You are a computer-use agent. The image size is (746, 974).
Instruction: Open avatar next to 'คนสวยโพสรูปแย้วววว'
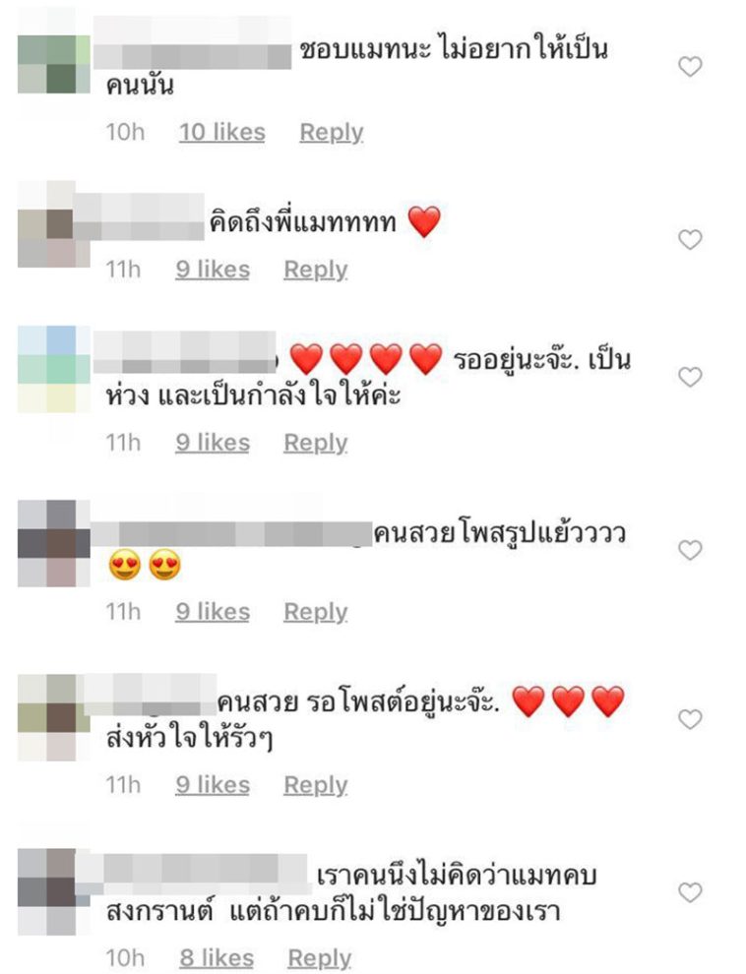(54, 543)
